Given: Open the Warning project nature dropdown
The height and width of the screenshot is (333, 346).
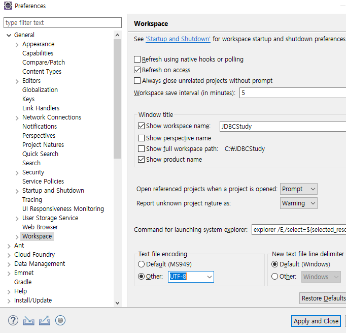Looking at the screenshot, I should [x=298, y=203].
